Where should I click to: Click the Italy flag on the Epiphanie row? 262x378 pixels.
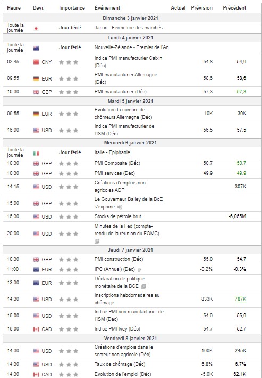[x=36, y=154]
